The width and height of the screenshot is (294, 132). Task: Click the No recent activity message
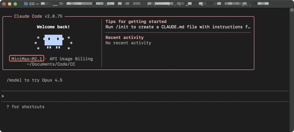coord(128,43)
